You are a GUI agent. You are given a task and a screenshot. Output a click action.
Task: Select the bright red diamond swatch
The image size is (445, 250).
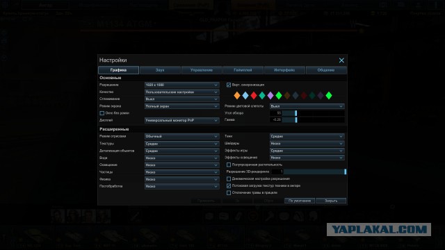click(254, 96)
